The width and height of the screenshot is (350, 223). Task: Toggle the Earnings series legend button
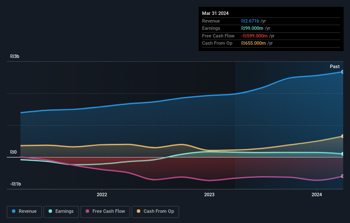(61, 212)
